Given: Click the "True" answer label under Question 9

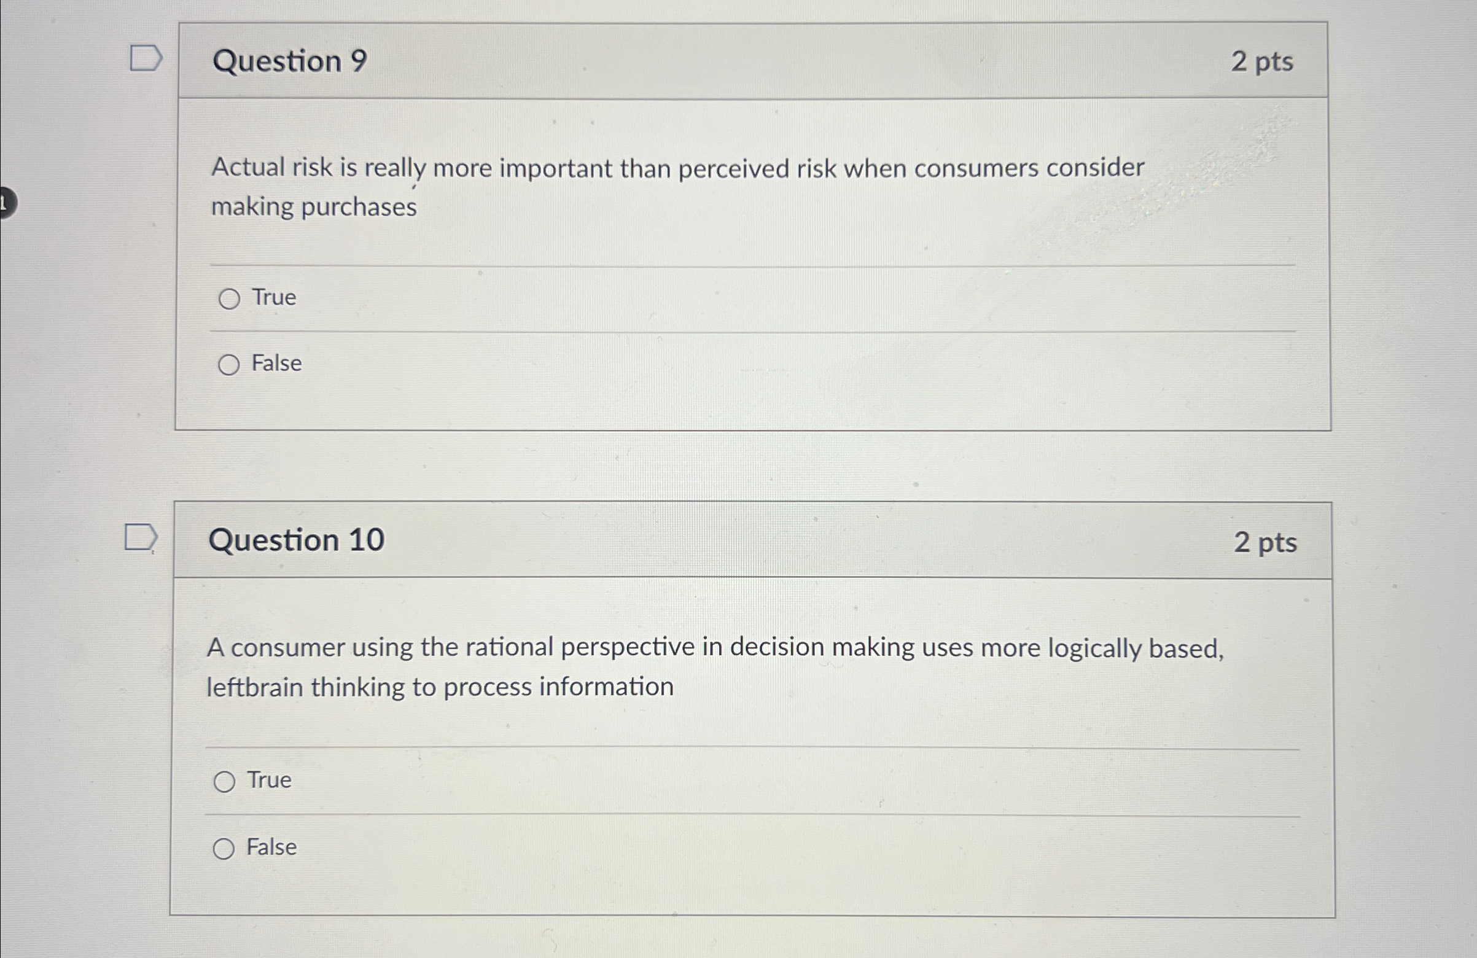Looking at the screenshot, I should [x=274, y=298].
